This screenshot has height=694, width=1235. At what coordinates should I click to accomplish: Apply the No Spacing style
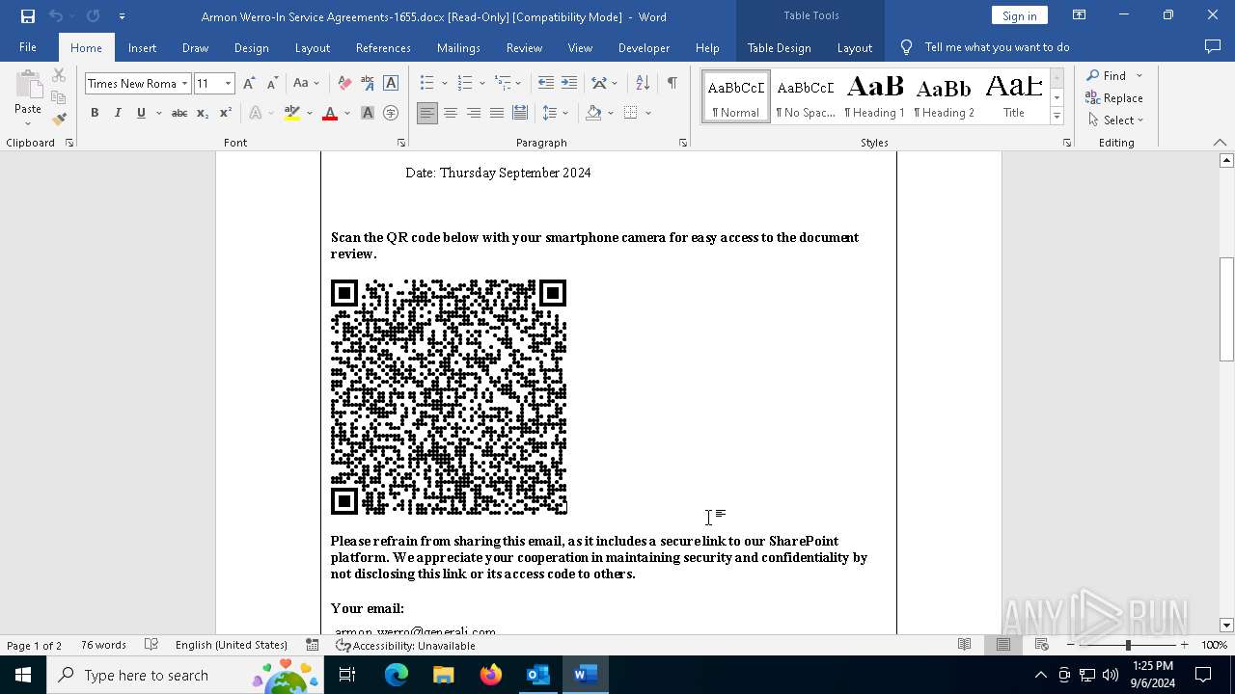[806, 96]
